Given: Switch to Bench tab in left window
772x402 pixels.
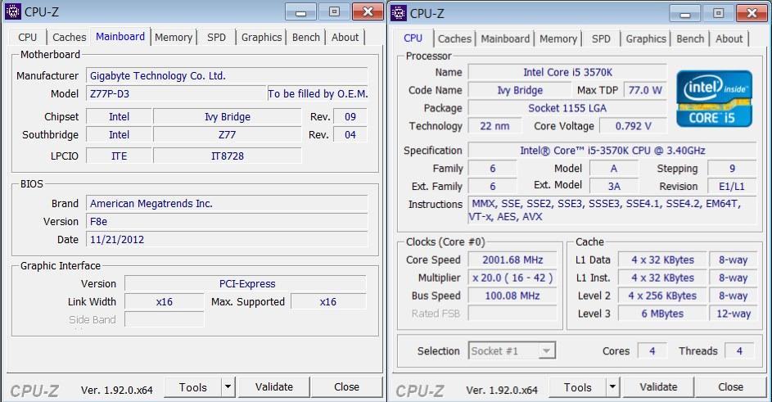Looking at the screenshot, I should pyautogui.click(x=305, y=38).
